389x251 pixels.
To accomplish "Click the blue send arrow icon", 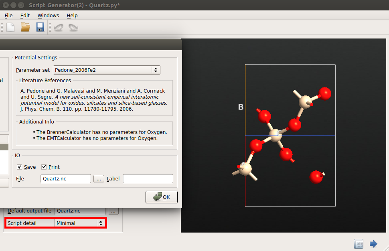I will point(373,244).
